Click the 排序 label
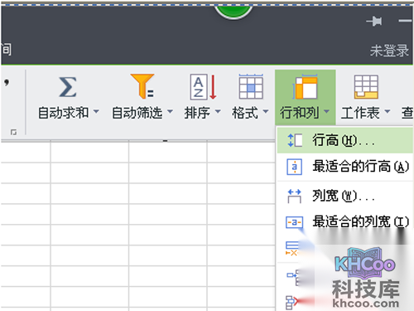 [197, 113]
